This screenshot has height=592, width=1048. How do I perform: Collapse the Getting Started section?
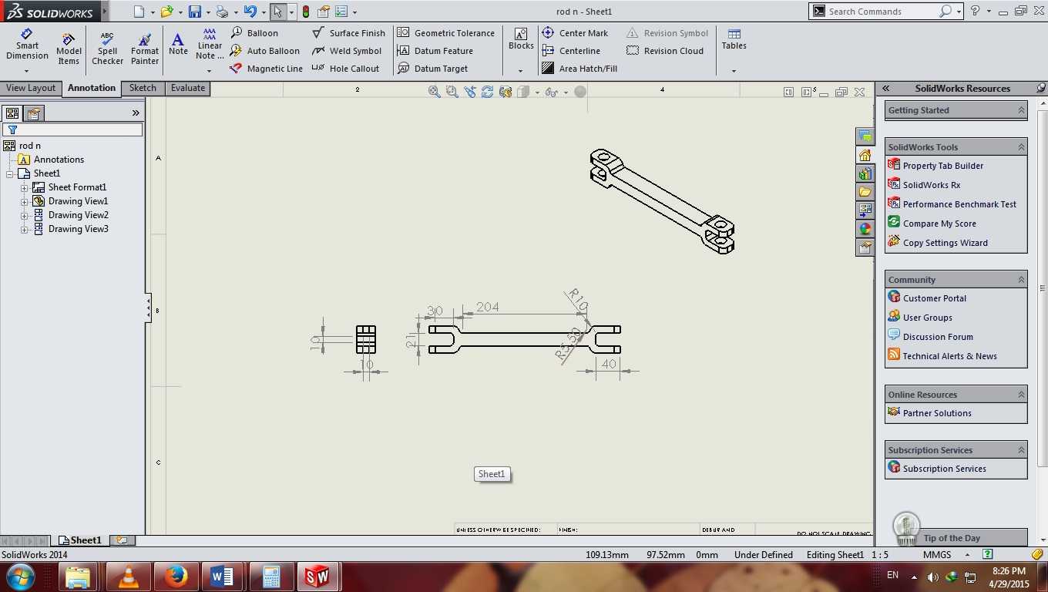[1021, 110]
